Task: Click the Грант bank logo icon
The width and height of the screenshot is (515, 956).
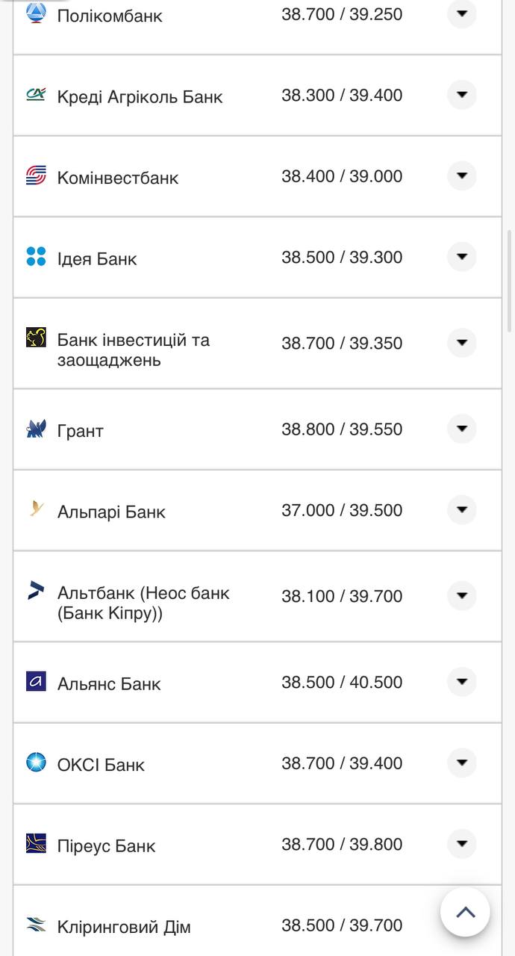Action: click(x=36, y=429)
